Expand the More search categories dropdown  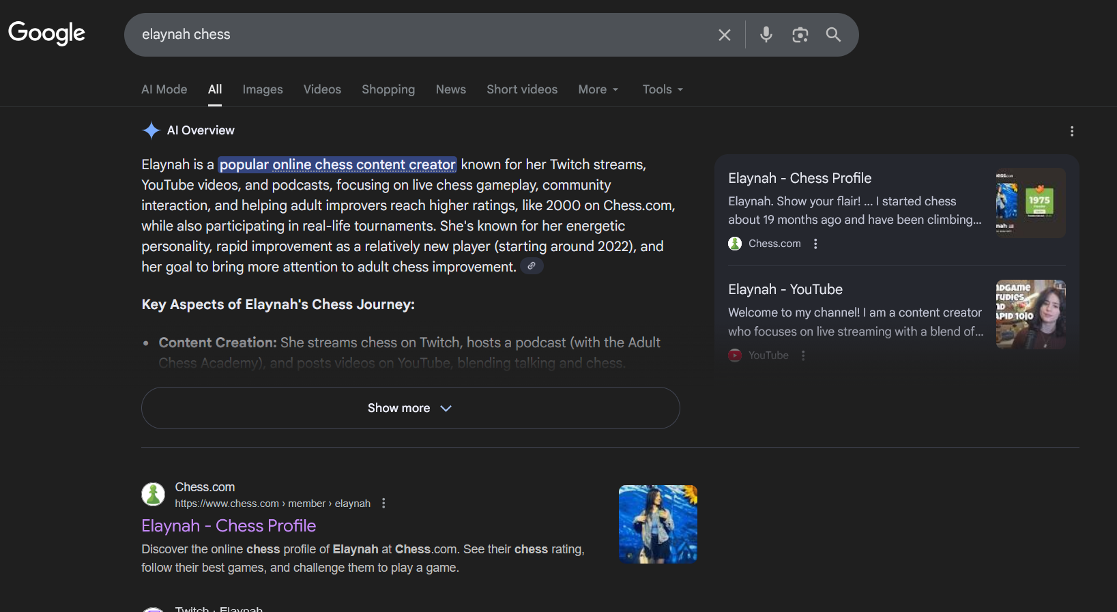point(598,89)
